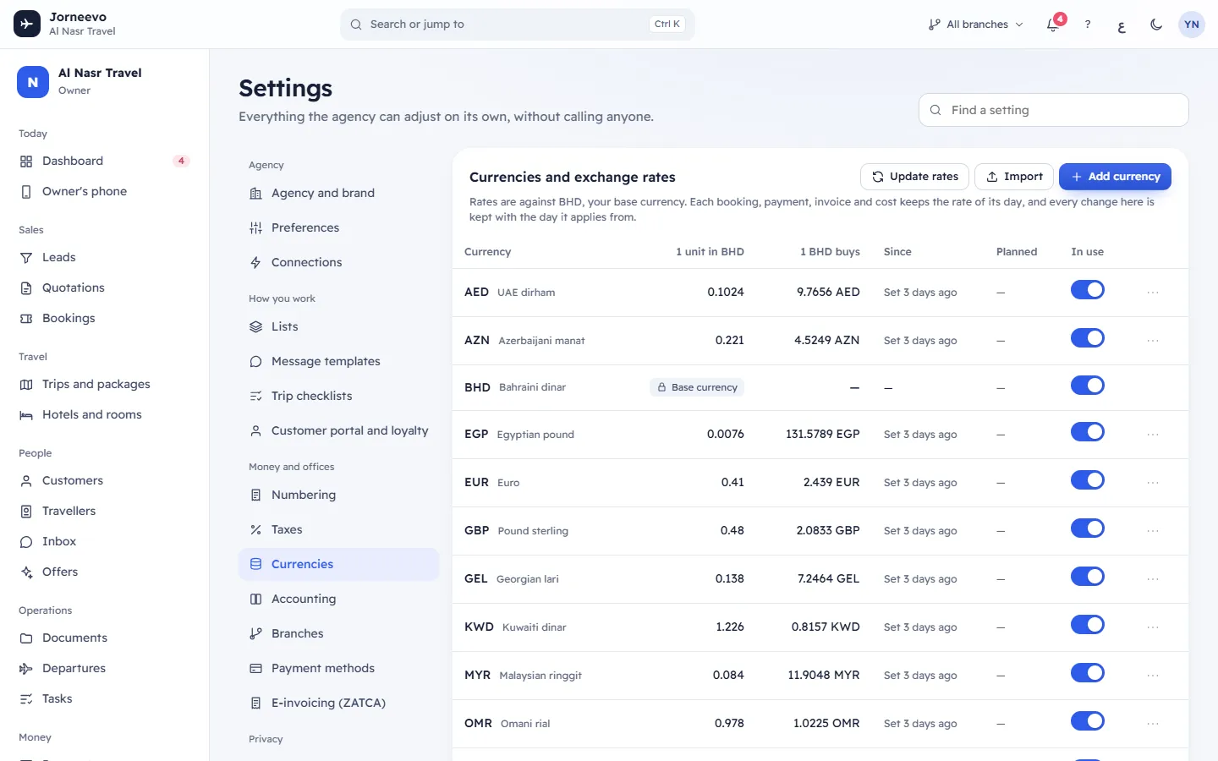Open the YN user avatar menu
This screenshot has width=1218, height=761.
click(x=1192, y=25)
